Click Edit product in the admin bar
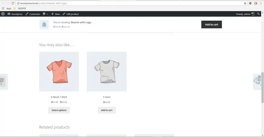264x137 pixels. [x=71, y=14]
